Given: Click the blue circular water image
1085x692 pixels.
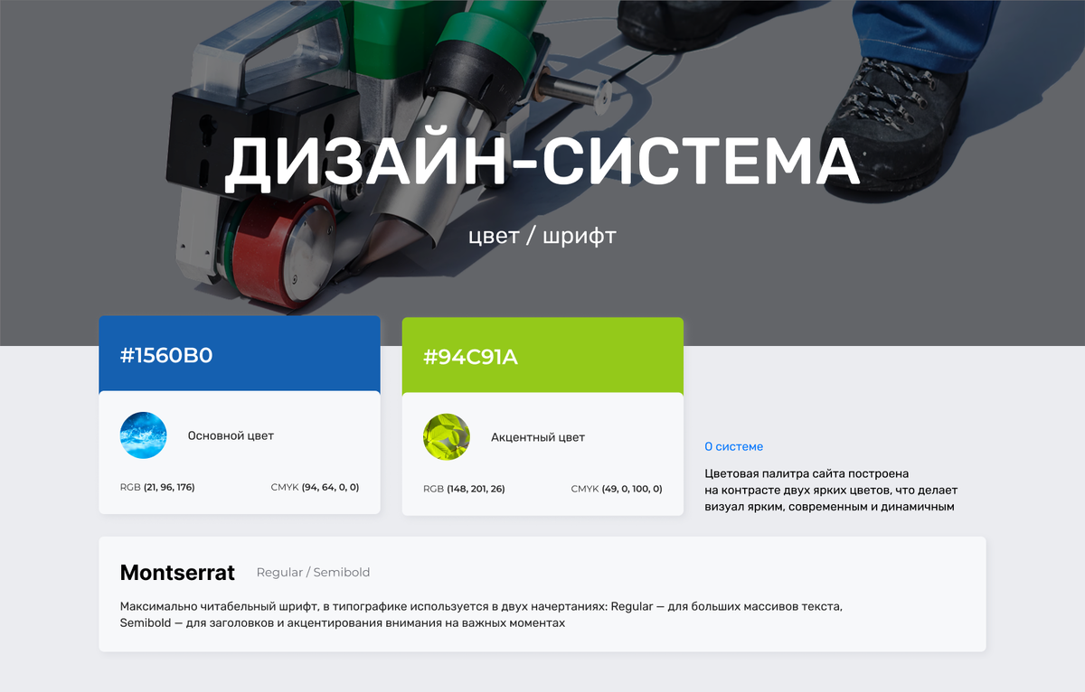Looking at the screenshot, I should point(144,435).
